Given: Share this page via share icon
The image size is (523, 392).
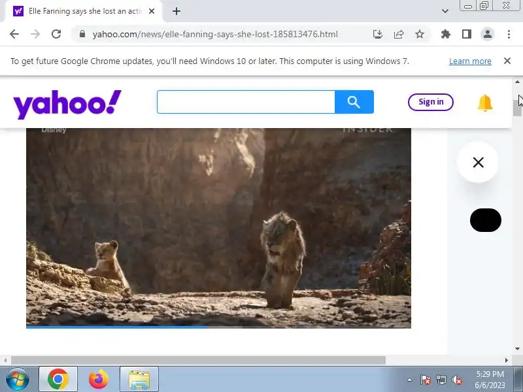Looking at the screenshot, I should tap(399, 34).
